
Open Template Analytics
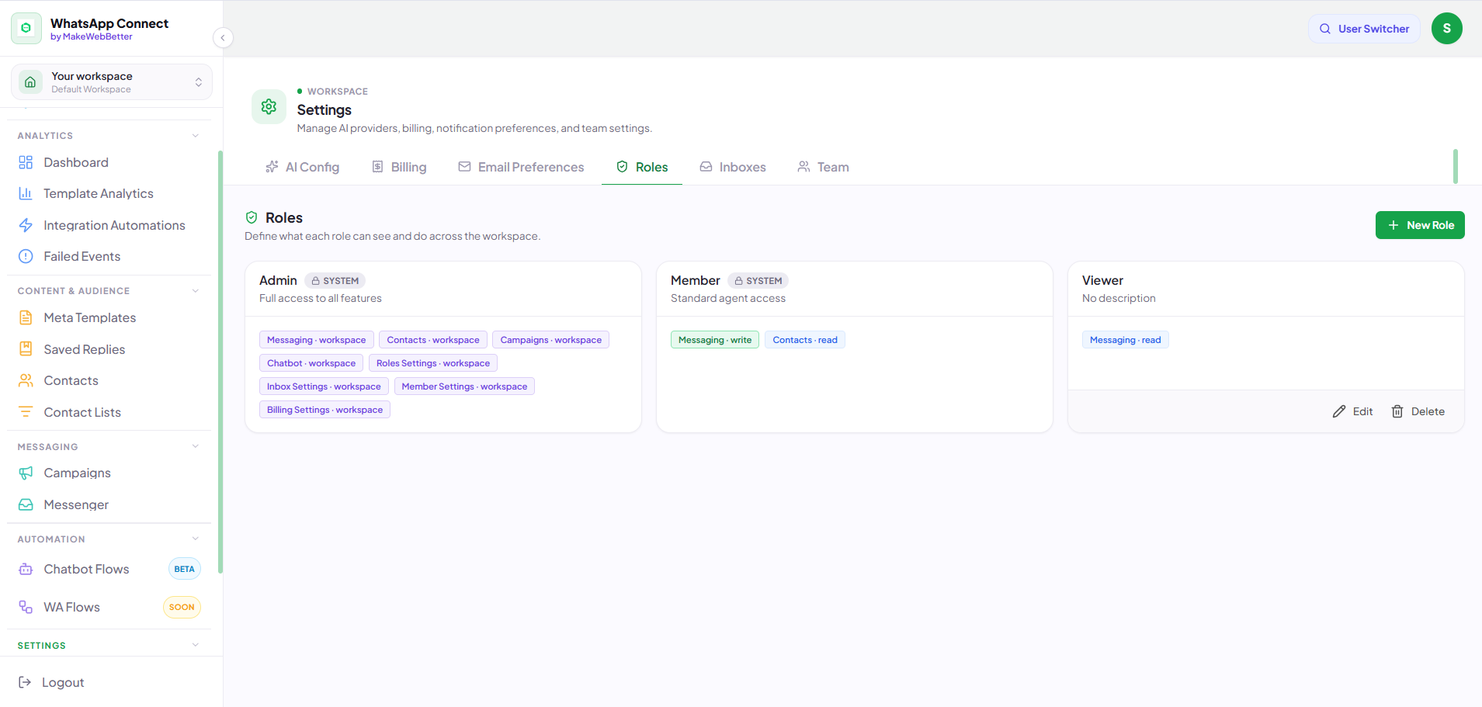point(99,193)
